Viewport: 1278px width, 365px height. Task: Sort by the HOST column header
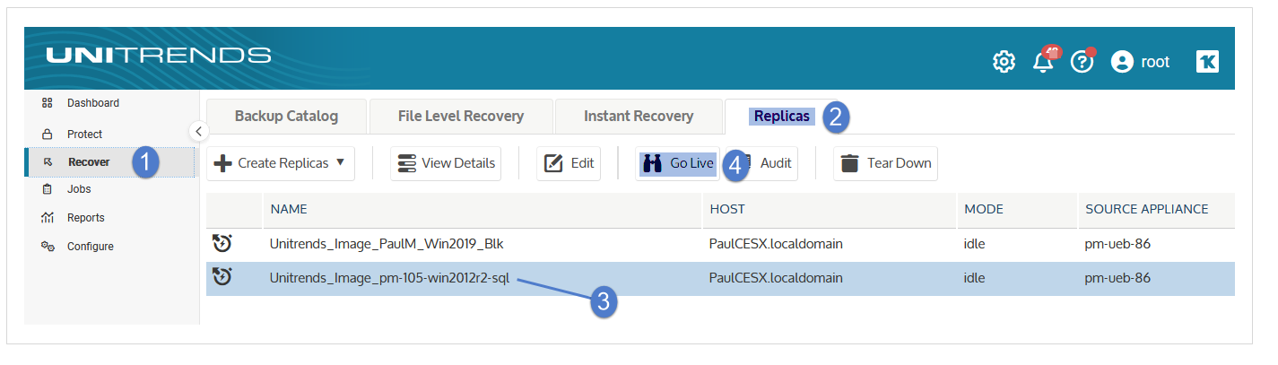pos(727,209)
